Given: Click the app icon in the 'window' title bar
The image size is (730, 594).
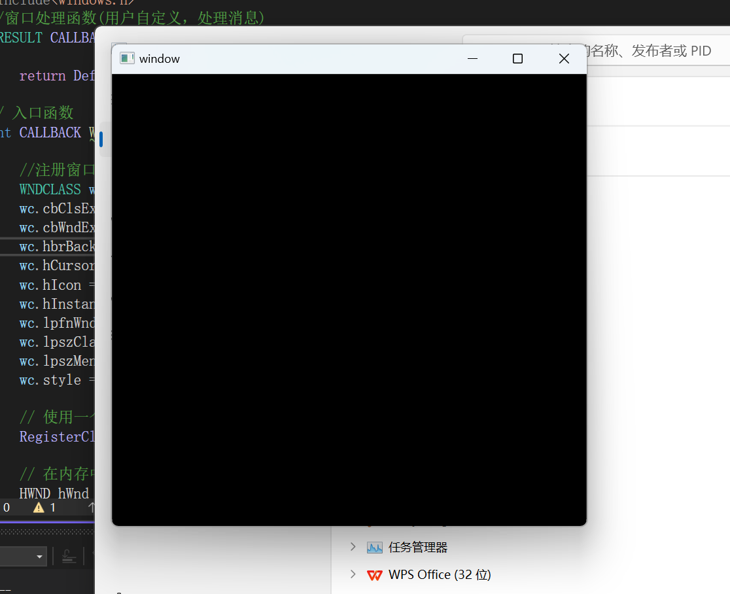Looking at the screenshot, I should tap(127, 59).
